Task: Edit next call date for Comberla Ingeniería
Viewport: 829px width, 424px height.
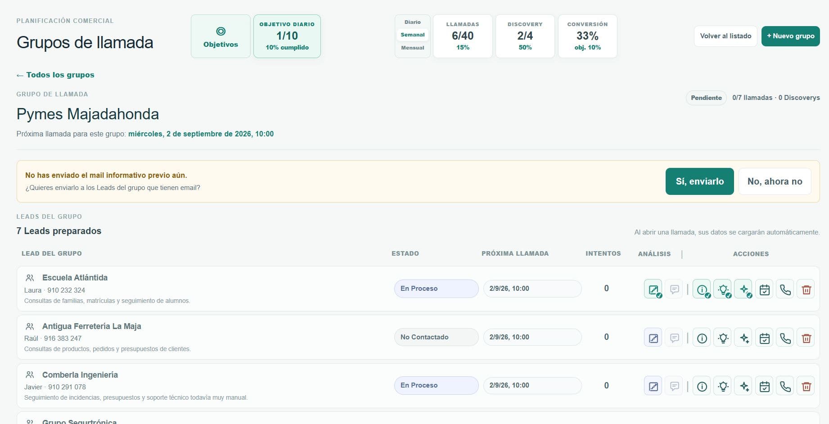Action: coord(532,385)
